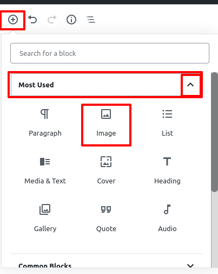The height and width of the screenshot is (274, 218).
Task: Click the block list vertical scrollbar
Action: click(x=214, y=132)
